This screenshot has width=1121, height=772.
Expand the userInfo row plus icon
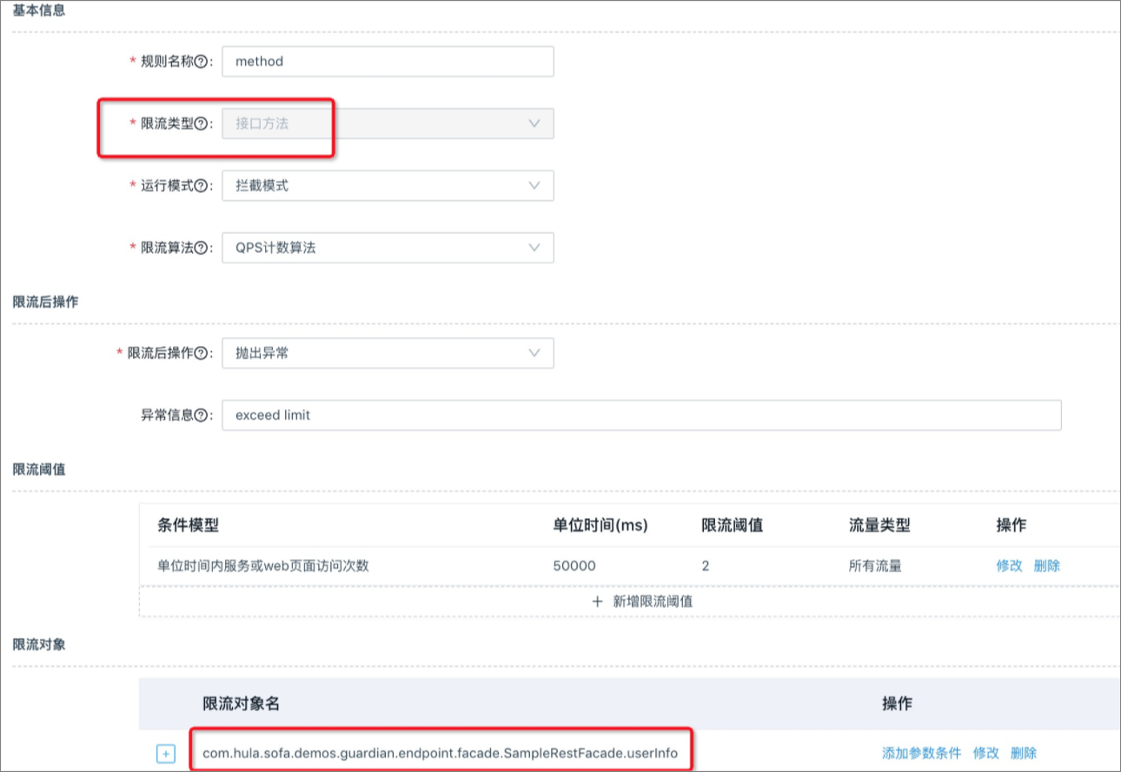tap(166, 754)
